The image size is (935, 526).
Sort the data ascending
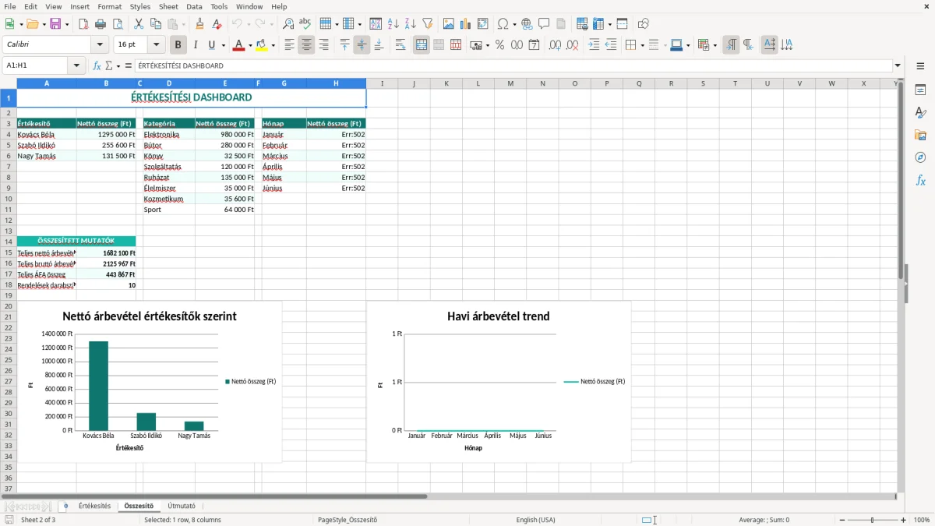(393, 24)
